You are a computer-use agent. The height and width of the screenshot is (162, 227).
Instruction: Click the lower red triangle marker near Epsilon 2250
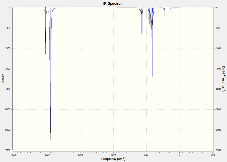[x=45, y=53]
